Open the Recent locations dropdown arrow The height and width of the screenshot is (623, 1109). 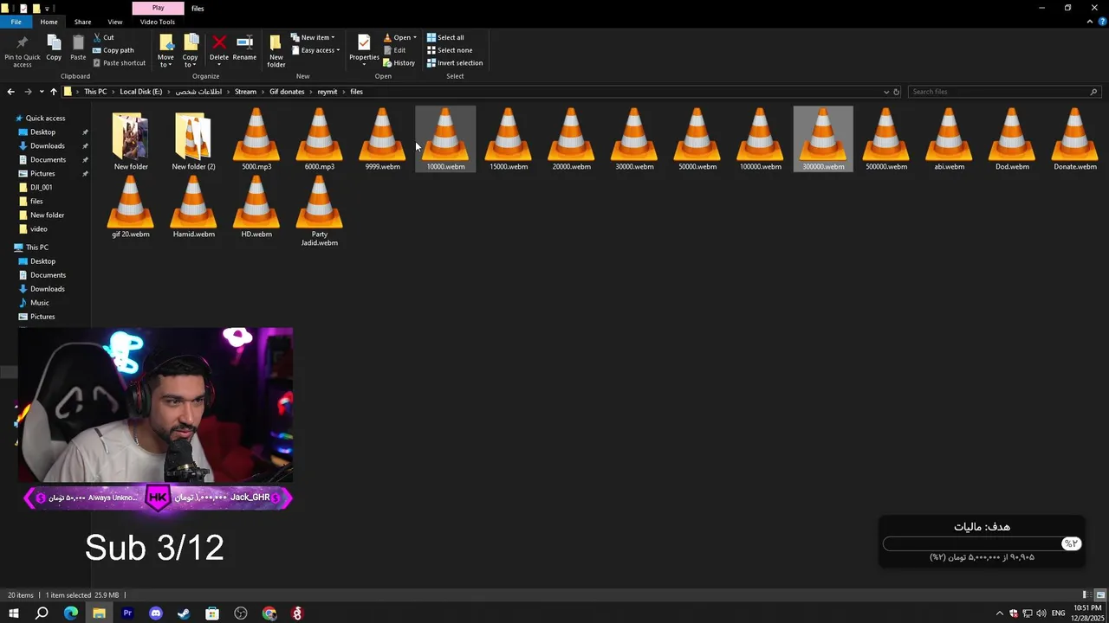41,92
